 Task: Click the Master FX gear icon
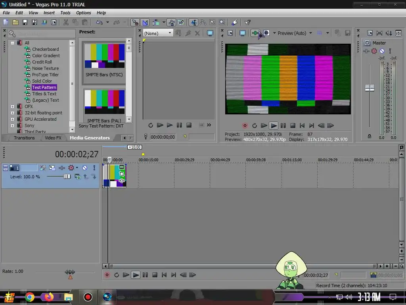point(374,51)
